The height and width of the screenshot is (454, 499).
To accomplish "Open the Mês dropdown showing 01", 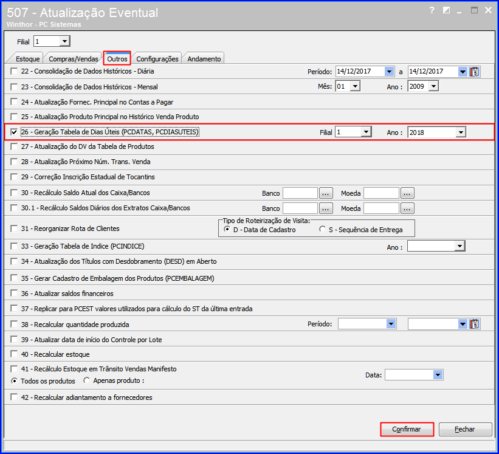I will point(355,86).
